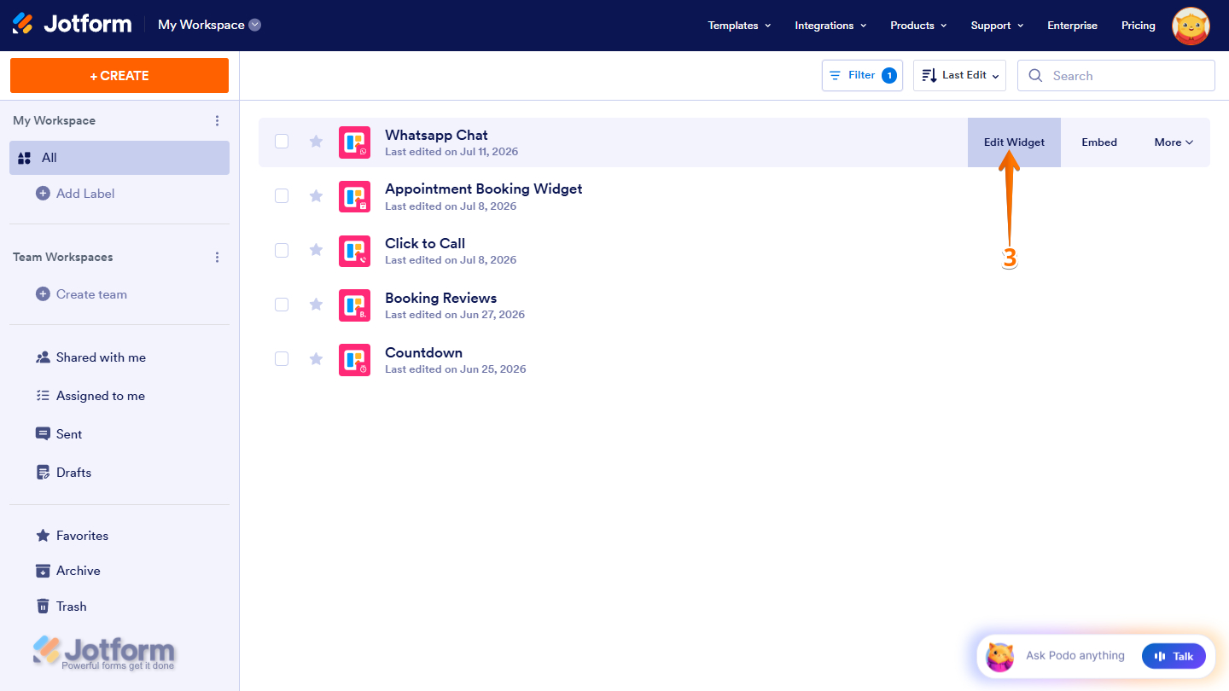The image size is (1229, 691).
Task: Open the Countdown title
Action: (423, 352)
